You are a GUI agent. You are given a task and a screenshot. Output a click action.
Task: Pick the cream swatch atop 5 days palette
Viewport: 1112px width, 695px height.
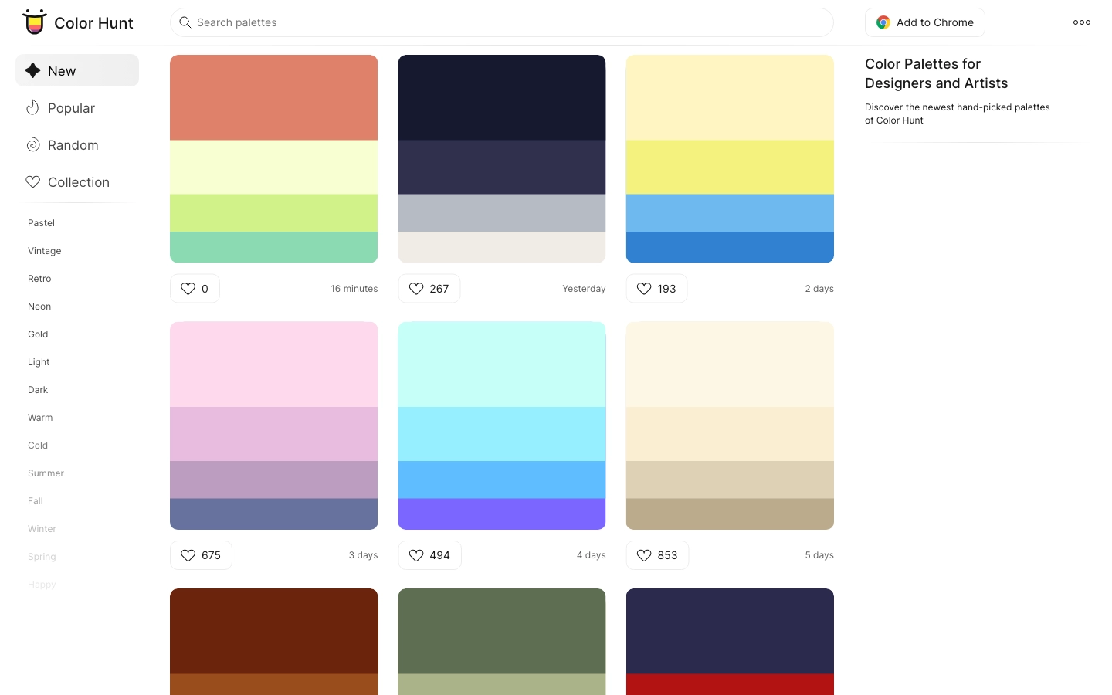coord(730,364)
